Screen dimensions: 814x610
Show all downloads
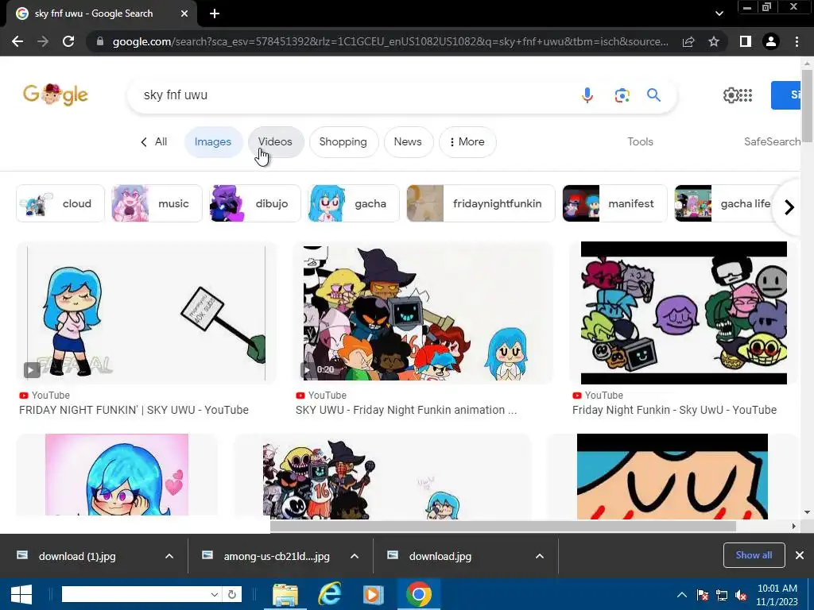(754, 555)
